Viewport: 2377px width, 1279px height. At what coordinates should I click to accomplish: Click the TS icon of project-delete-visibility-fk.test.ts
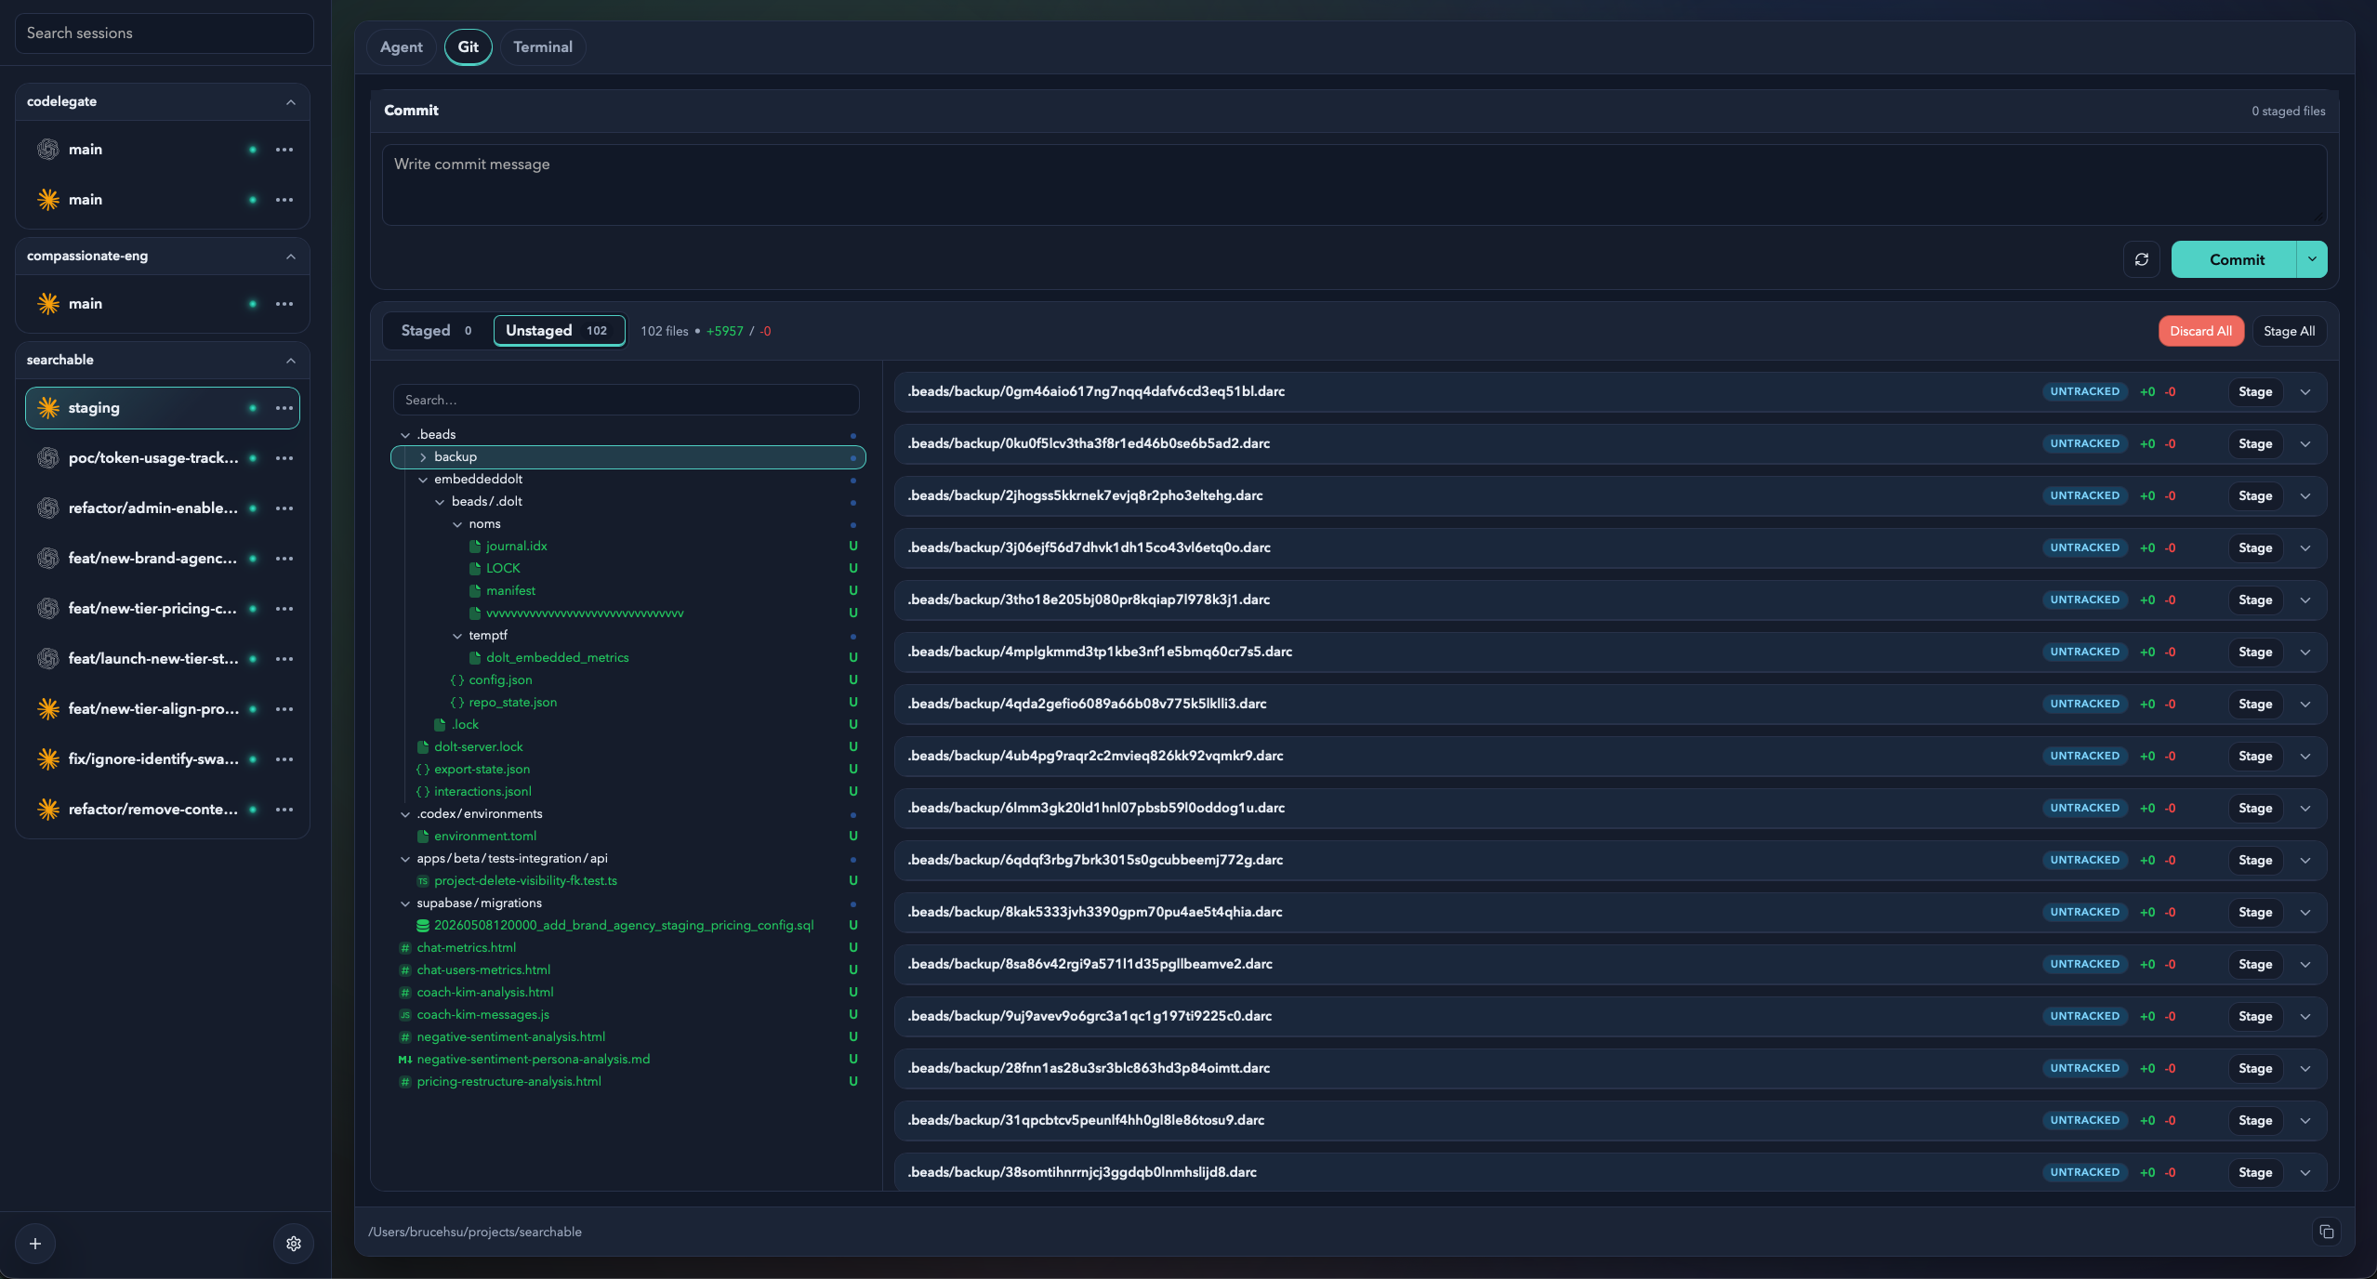coord(423,881)
